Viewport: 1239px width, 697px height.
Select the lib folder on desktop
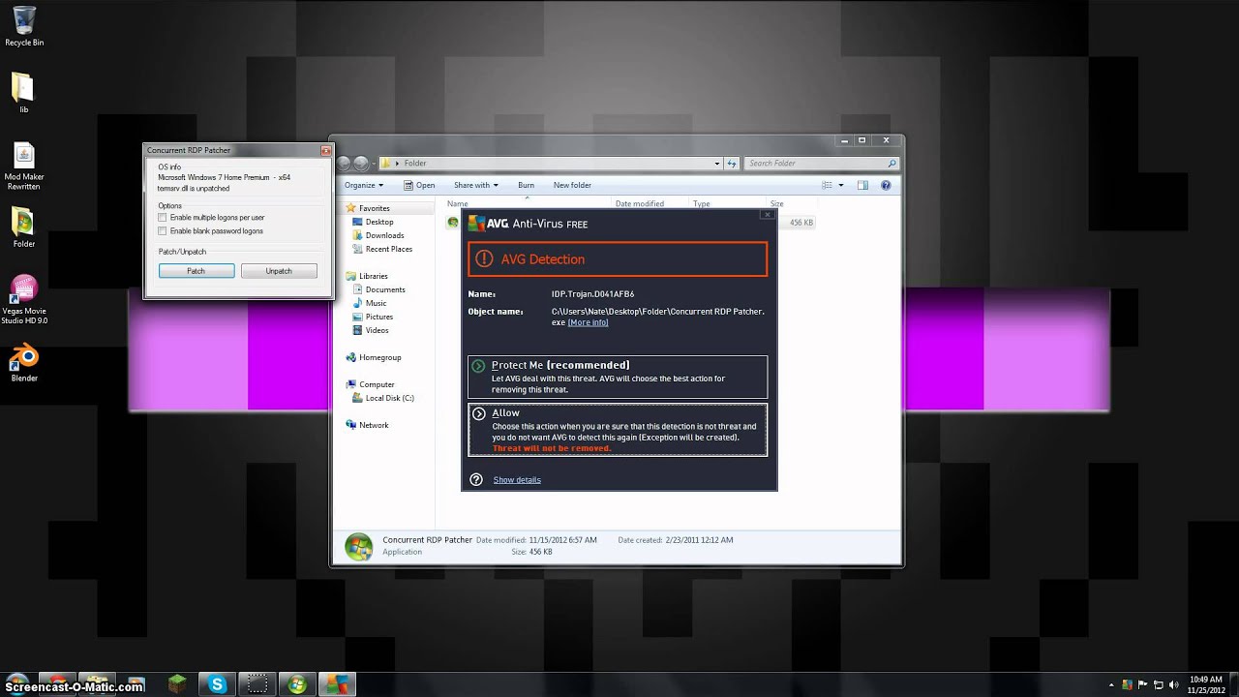23,93
